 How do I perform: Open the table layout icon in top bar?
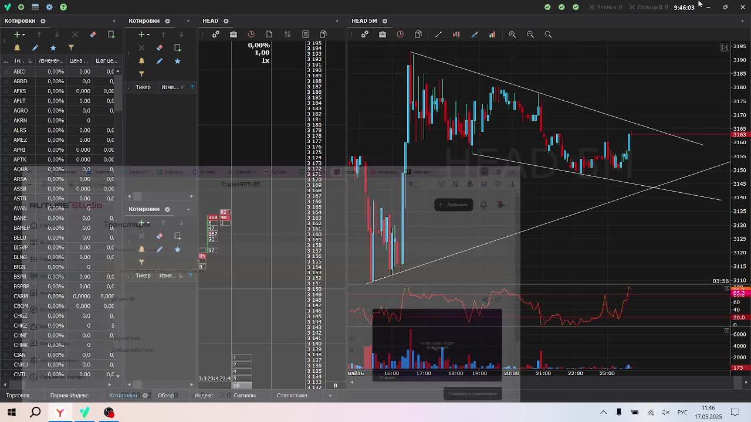[35, 7]
